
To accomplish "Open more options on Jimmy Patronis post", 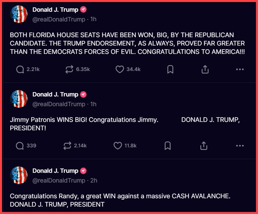I will [x=240, y=146].
